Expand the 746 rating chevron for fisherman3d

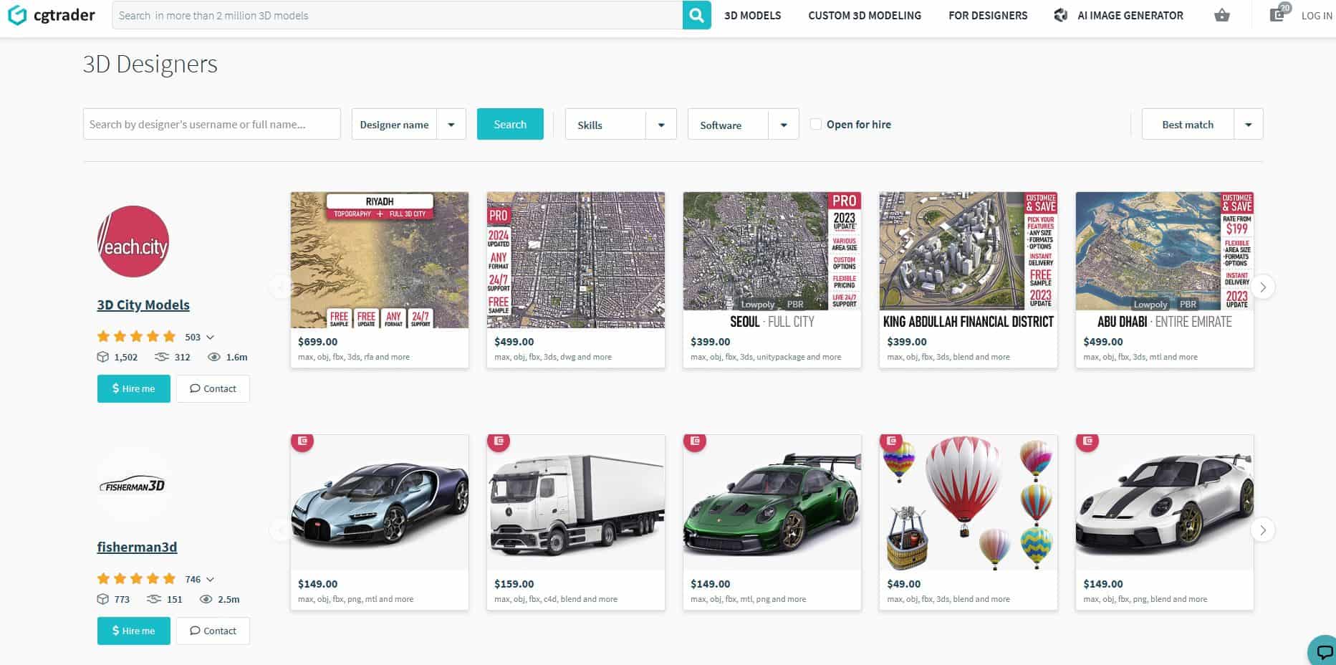210,579
